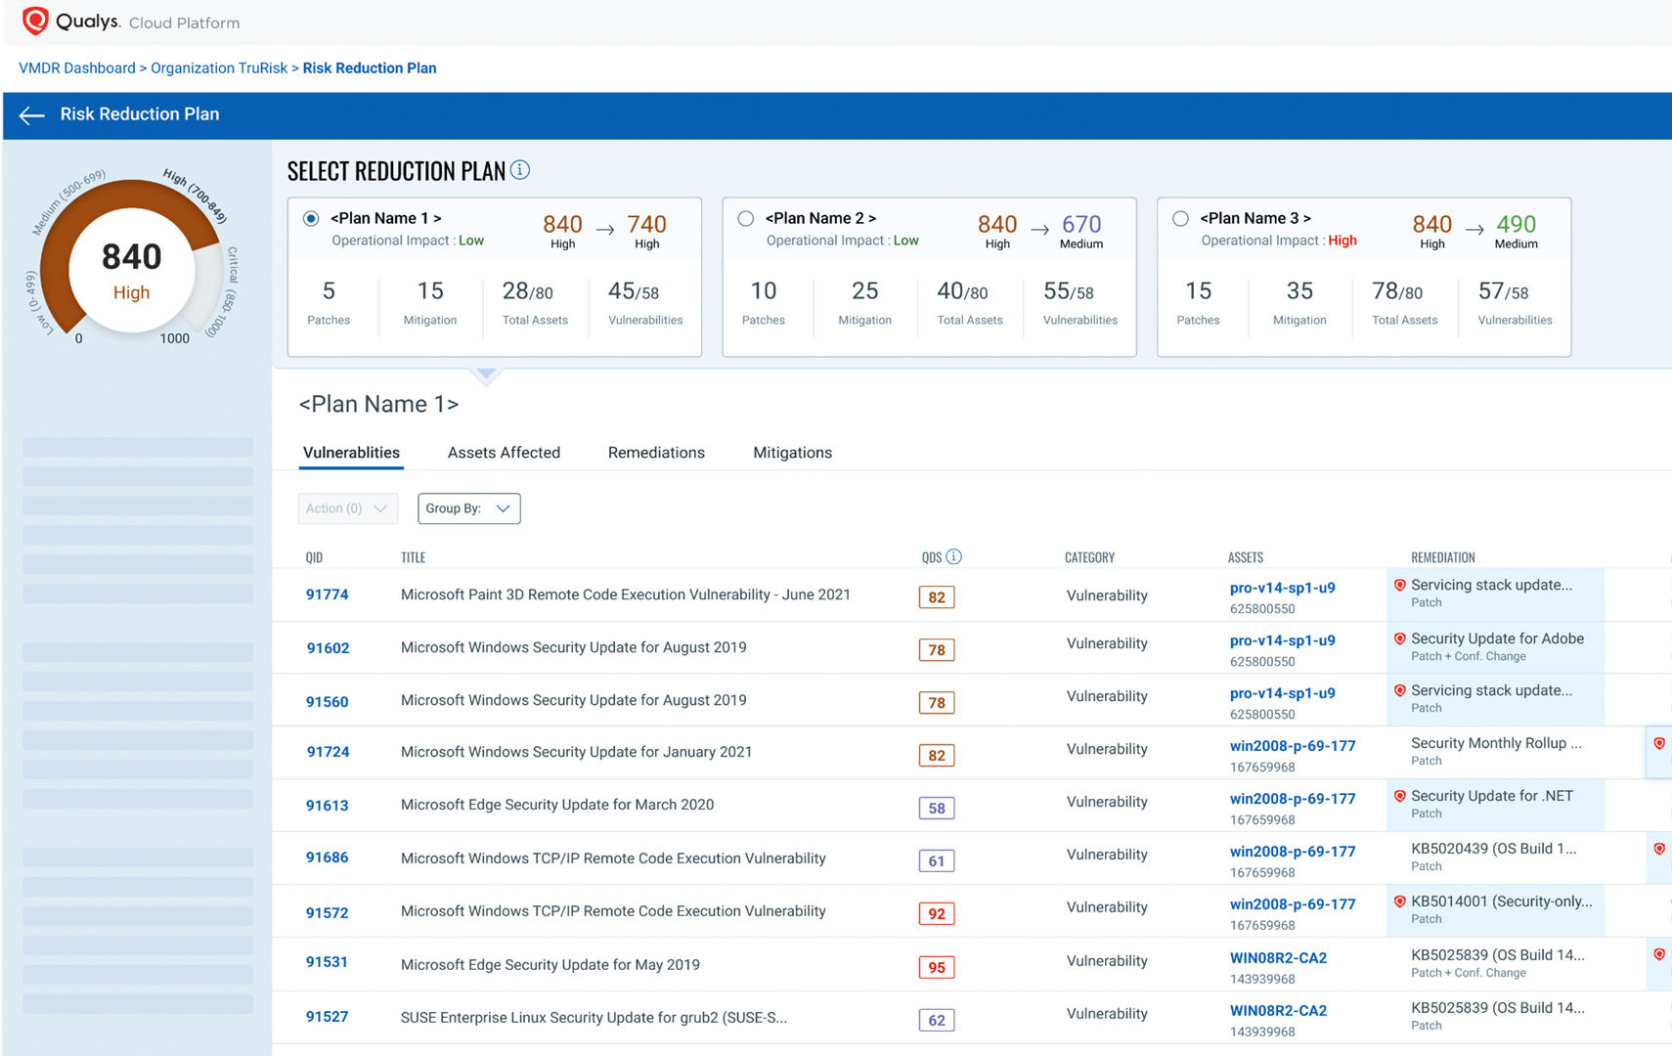Open info icon next to Select Reduction Plan
Viewport: 1672px width, 1056px height.
pos(520,170)
